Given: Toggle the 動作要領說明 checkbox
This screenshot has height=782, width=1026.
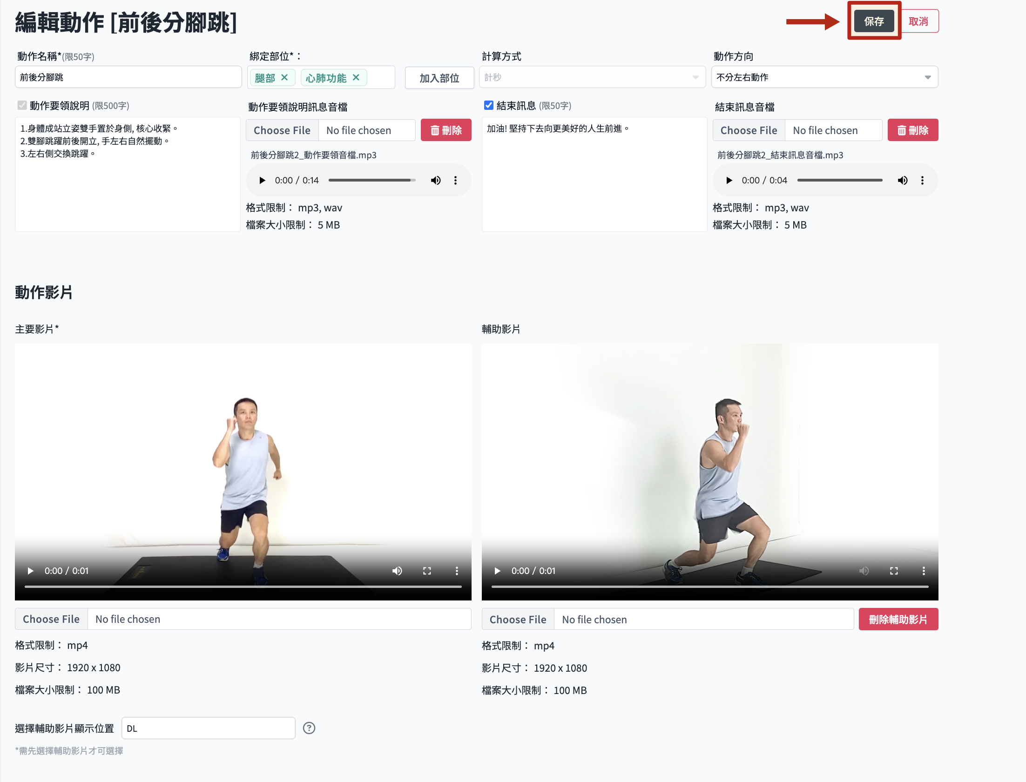Looking at the screenshot, I should (x=22, y=105).
